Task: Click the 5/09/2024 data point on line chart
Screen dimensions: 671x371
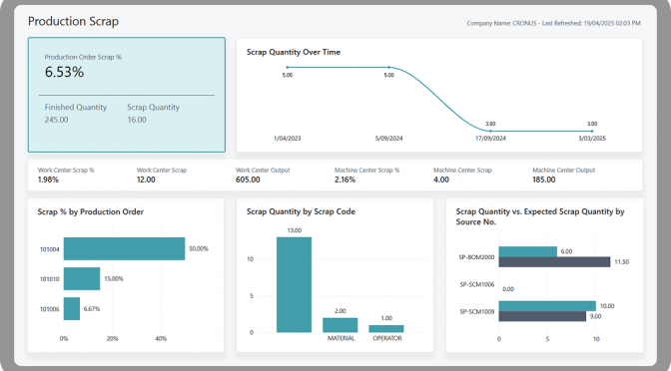Action: (389, 67)
